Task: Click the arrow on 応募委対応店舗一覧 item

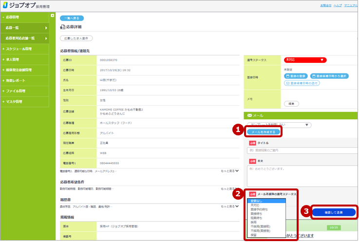Action: pyautogui.click(x=46, y=38)
